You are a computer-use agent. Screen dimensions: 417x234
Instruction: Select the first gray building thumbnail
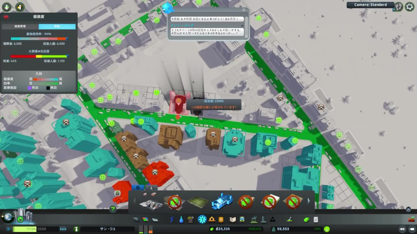pos(151,202)
